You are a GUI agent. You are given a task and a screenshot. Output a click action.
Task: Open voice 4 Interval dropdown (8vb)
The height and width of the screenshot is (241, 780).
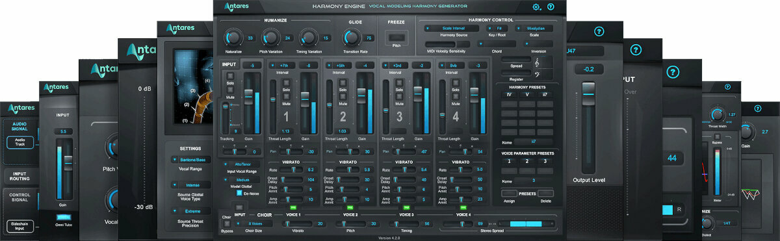click(451, 65)
